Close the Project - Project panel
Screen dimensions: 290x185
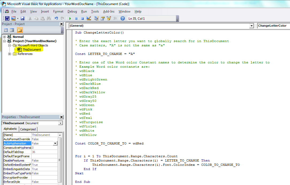click(61, 24)
